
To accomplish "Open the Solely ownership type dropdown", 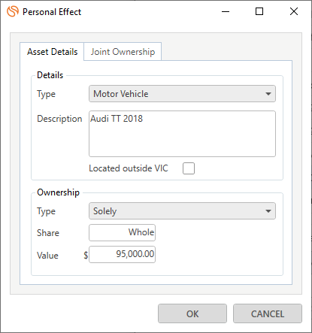I will click(182, 211).
